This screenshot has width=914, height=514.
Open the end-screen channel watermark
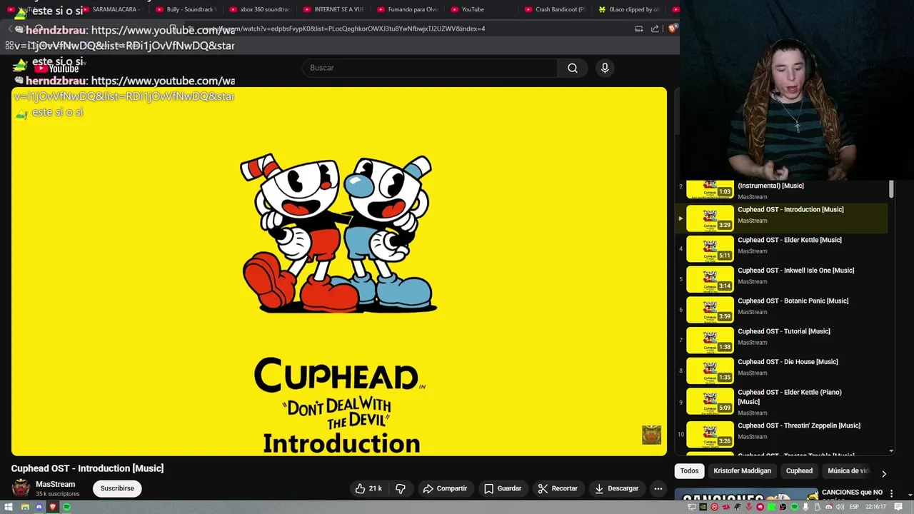tap(651, 435)
